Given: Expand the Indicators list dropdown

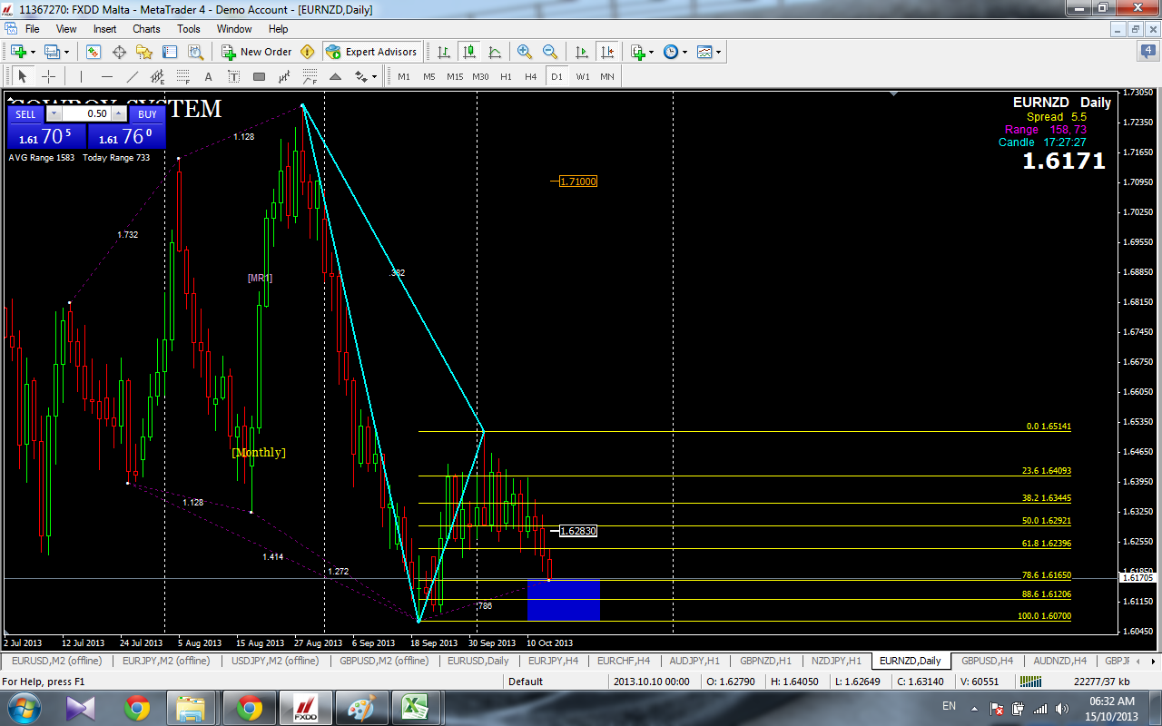Looking at the screenshot, I should click(x=651, y=52).
